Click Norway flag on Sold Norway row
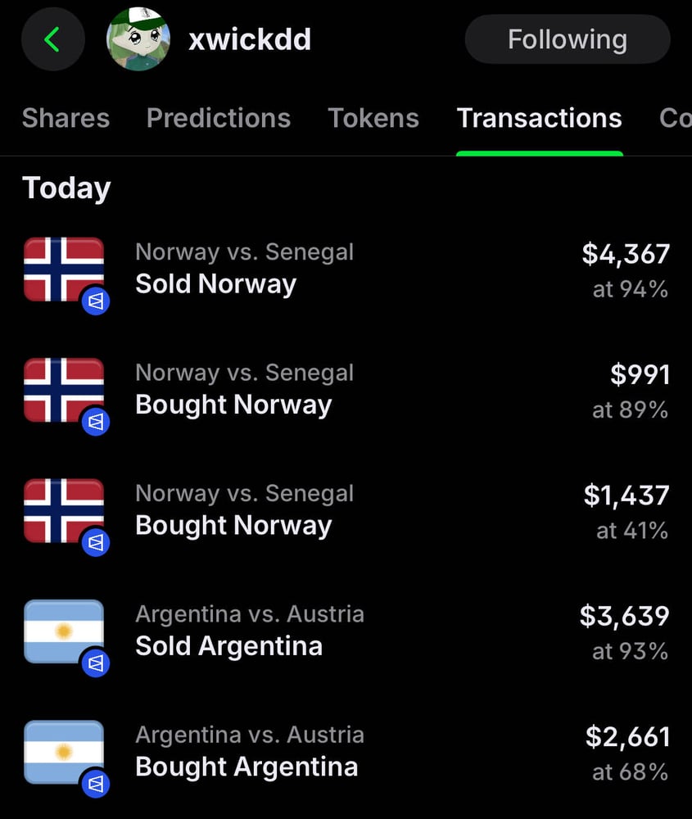692x819 pixels. click(x=64, y=269)
